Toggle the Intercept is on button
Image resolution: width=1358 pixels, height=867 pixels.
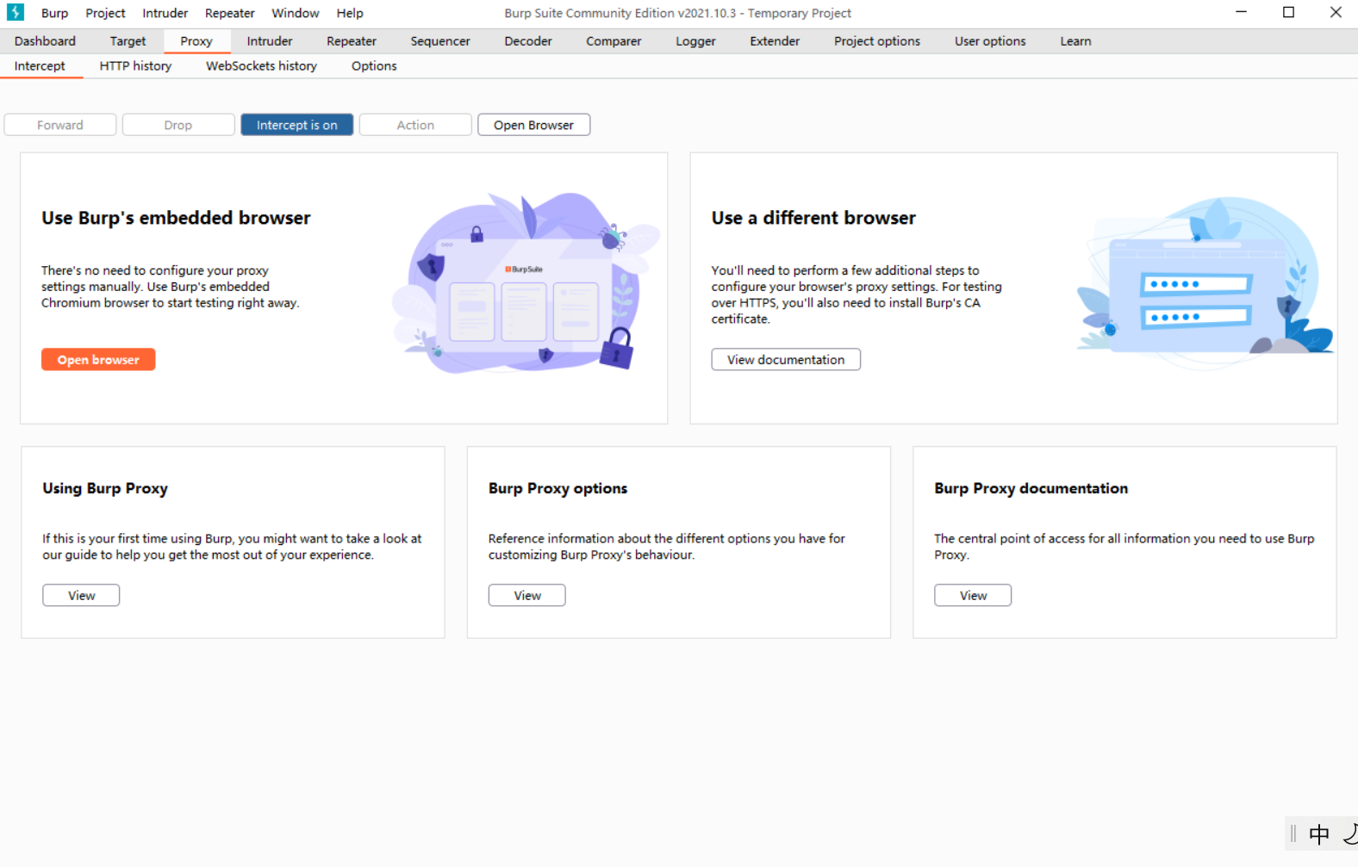click(296, 125)
